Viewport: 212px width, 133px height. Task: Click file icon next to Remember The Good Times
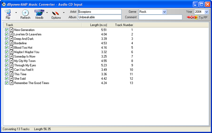pyautogui.click(x=12, y=83)
